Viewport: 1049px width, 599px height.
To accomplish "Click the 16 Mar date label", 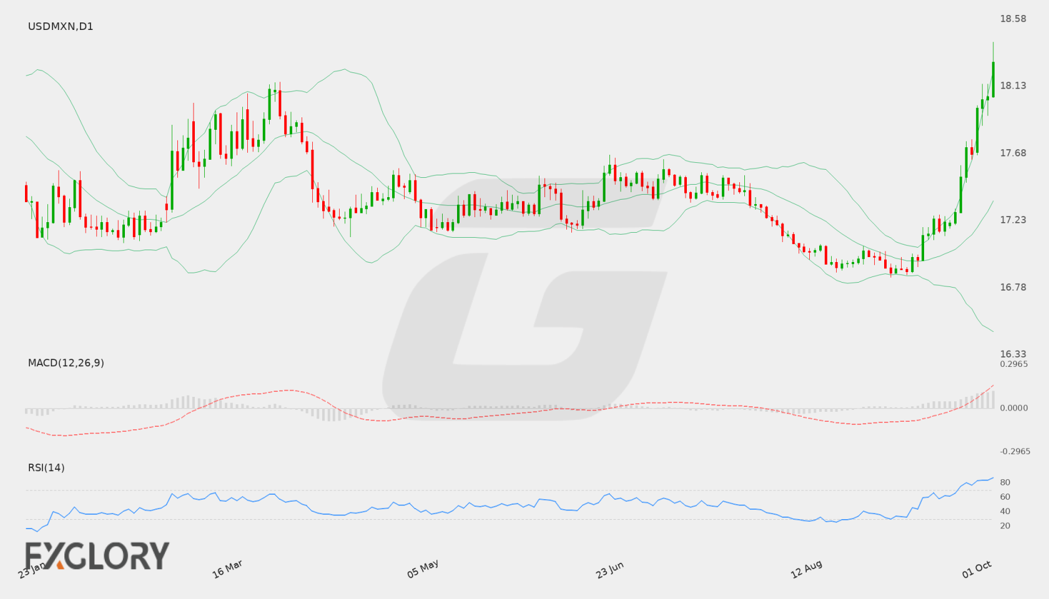I will point(227,569).
